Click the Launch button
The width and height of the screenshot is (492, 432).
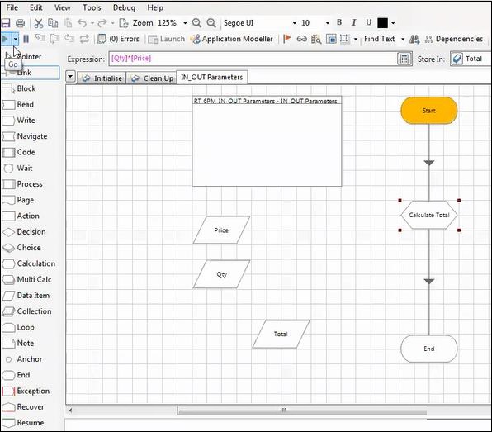pos(166,39)
